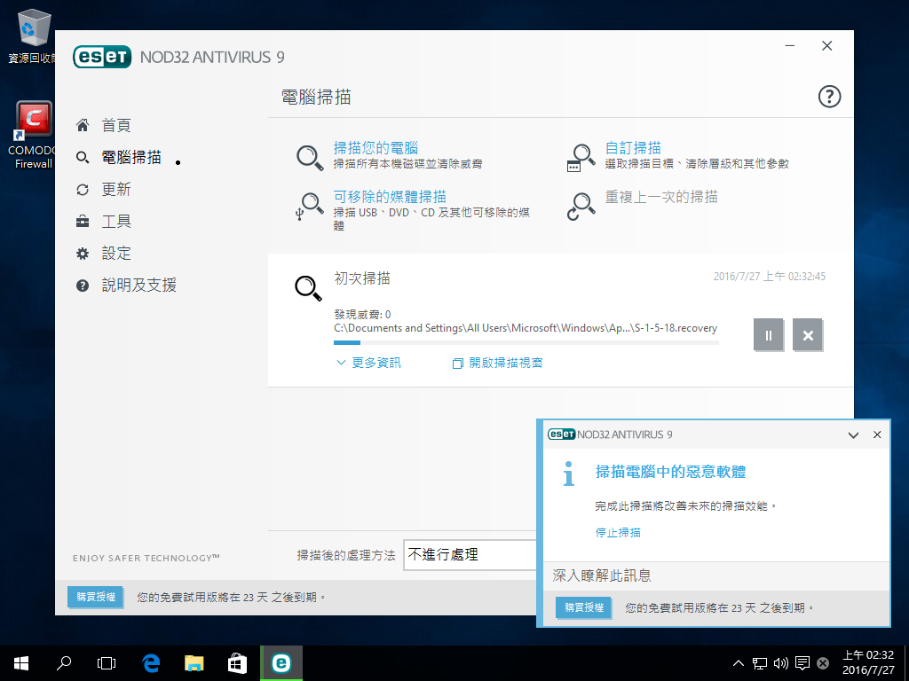Open the 掃描後的處理方法 dropdown
909x681 pixels.
(x=470, y=555)
